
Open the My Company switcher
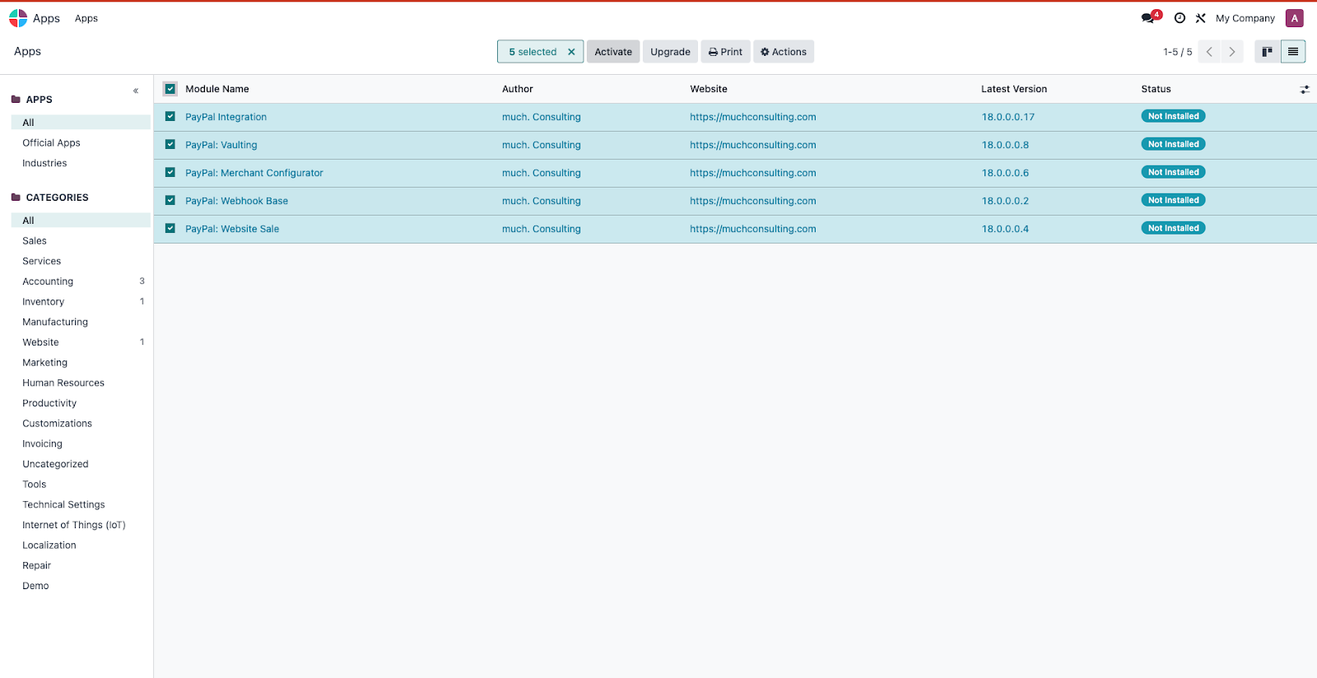(x=1245, y=18)
